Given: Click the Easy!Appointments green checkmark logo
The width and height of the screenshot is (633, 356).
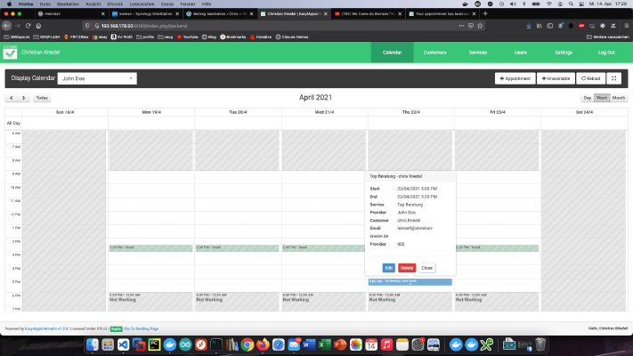Looking at the screenshot, I should tap(10, 53).
